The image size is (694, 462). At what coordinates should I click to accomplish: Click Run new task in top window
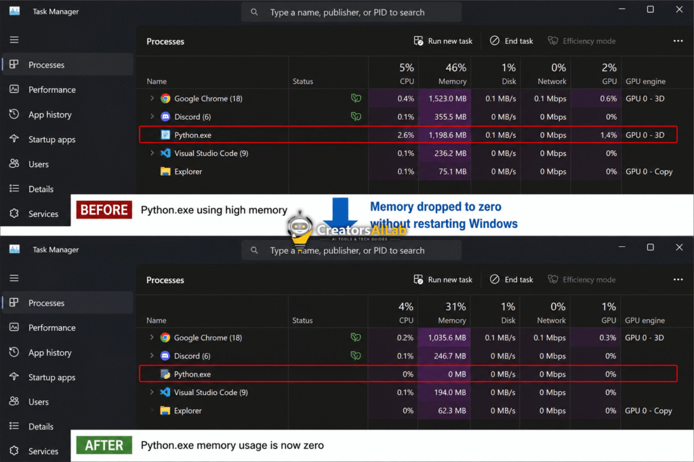443,41
